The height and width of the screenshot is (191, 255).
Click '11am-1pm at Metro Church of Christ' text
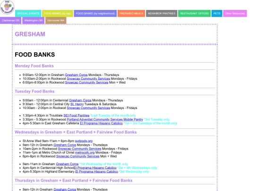coord(48,152)
